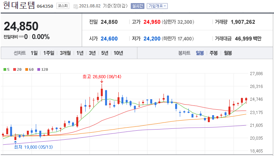Viewport: 274px width, 156px height.
Task: Open the 기업개요 dropdown
Action: click(157, 6)
